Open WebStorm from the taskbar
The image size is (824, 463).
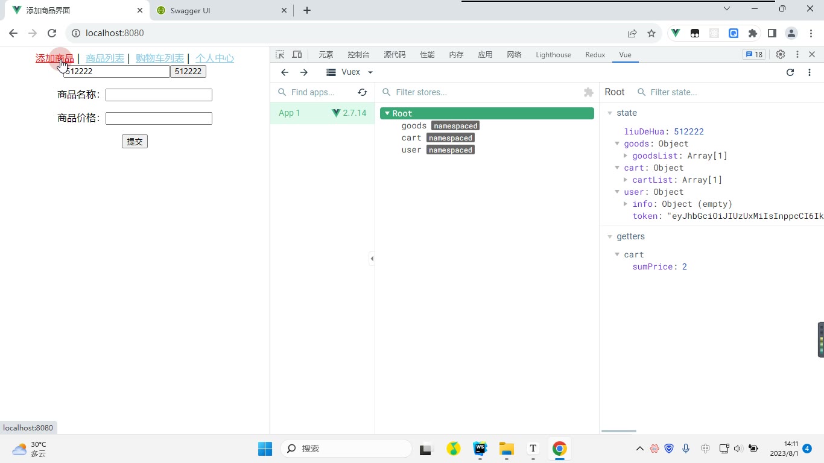(x=480, y=449)
